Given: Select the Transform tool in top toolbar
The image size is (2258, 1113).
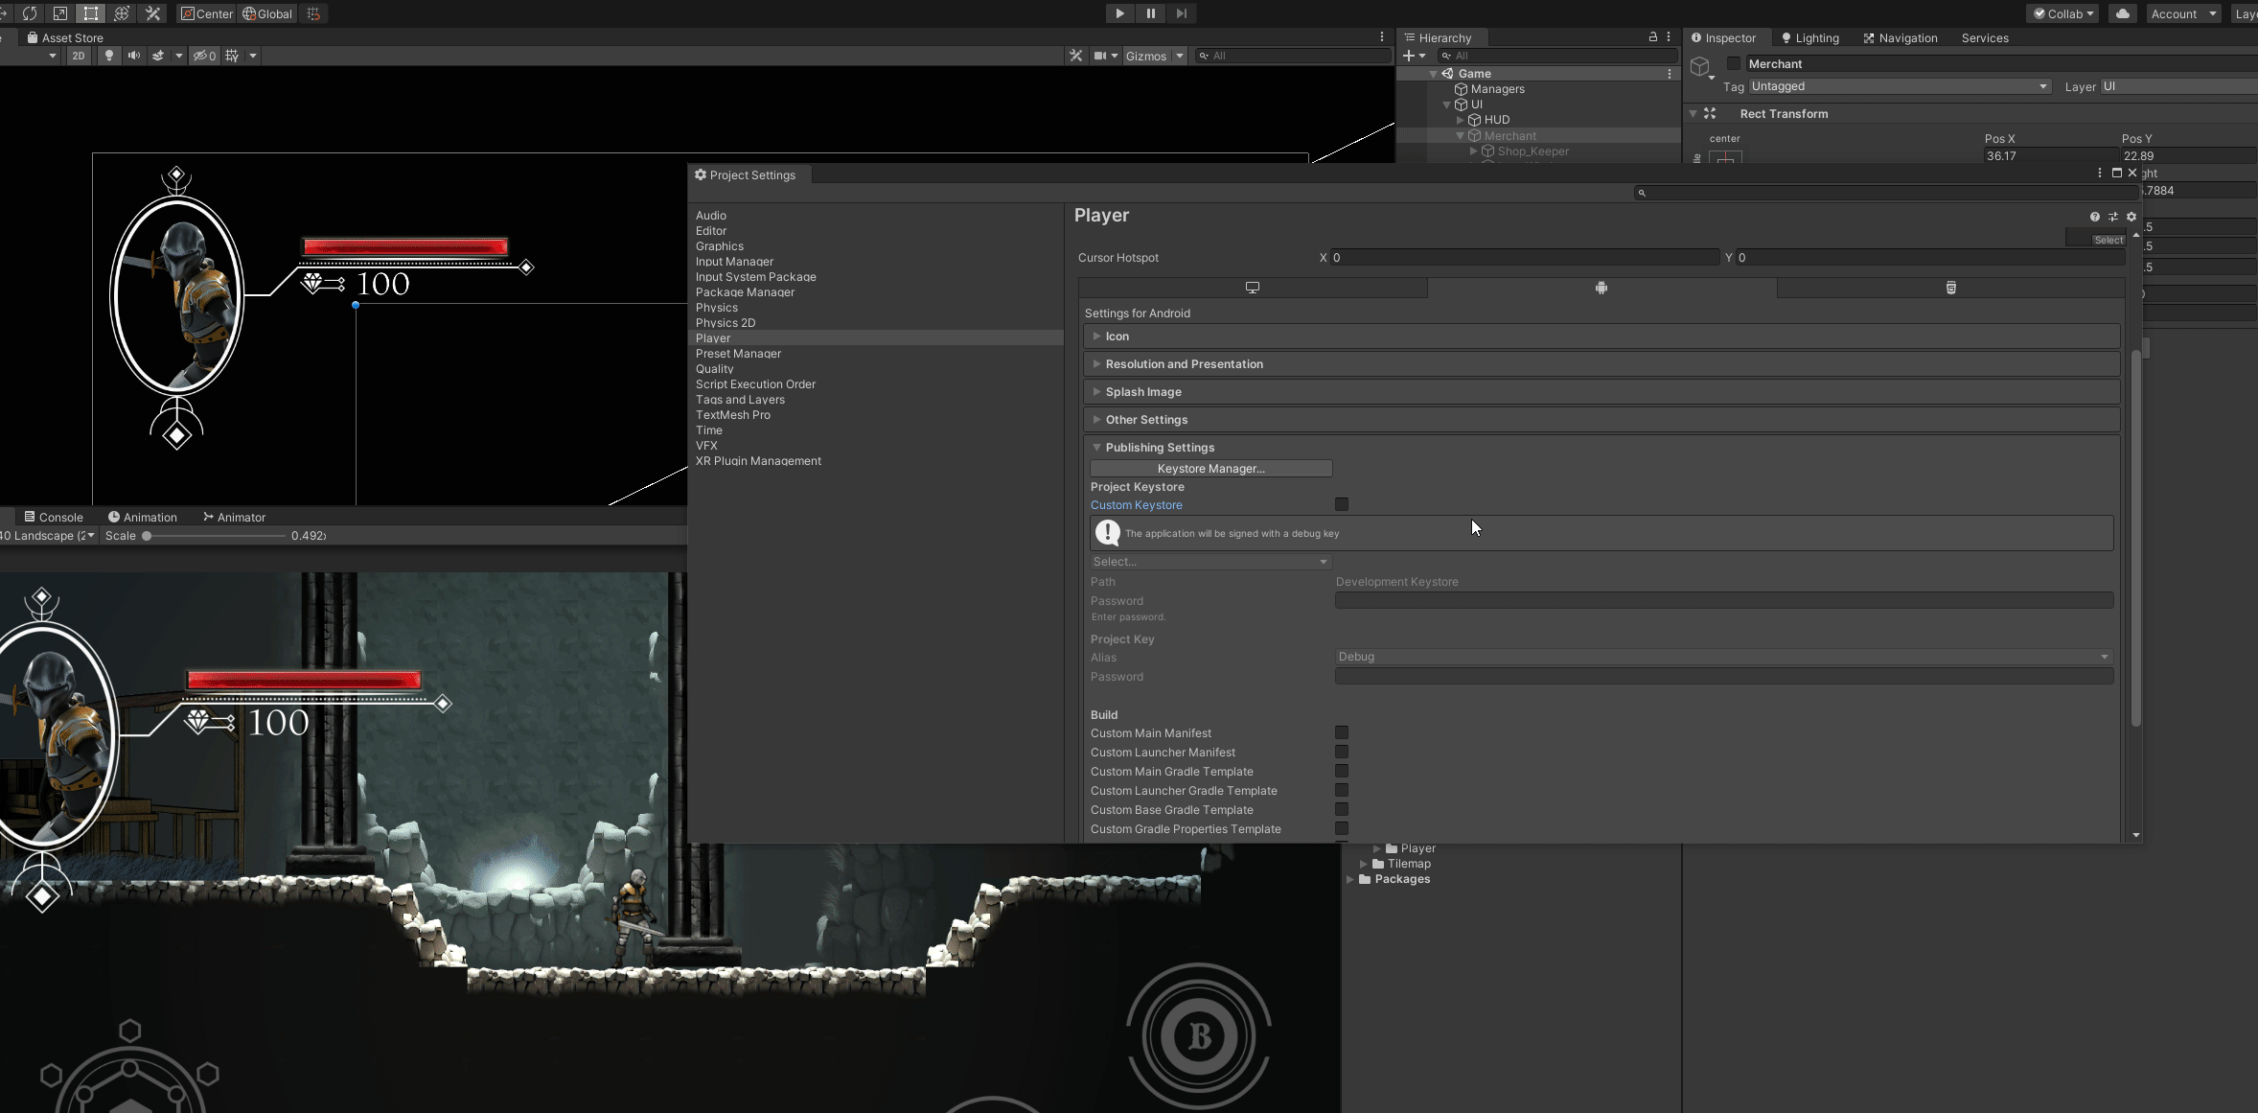Looking at the screenshot, I should click(x=122, y=13).
